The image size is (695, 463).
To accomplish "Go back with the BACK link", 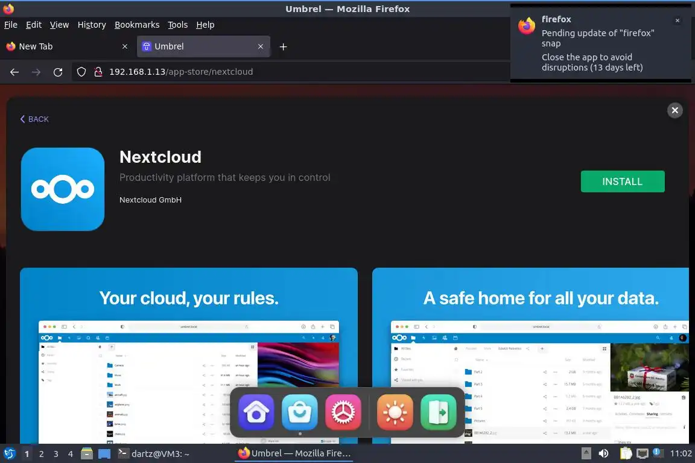I will (34, 119).
